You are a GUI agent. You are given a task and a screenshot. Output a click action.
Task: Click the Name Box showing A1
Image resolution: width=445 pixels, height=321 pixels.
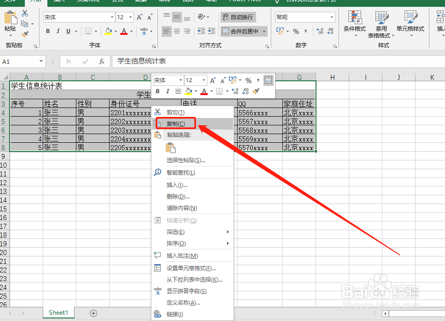click(22, 61)
